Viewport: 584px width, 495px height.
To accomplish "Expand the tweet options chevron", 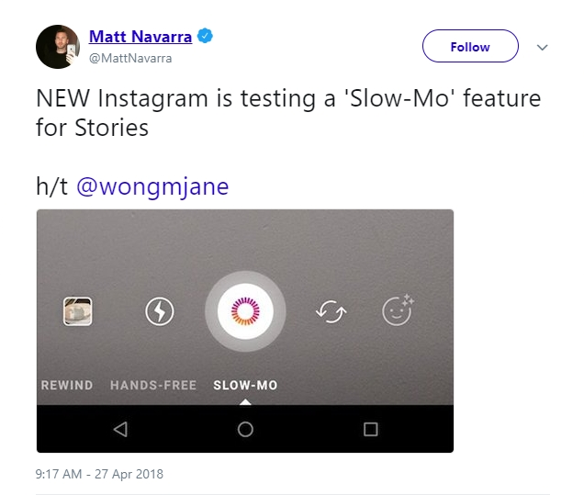I will click(x=543, y=48).
